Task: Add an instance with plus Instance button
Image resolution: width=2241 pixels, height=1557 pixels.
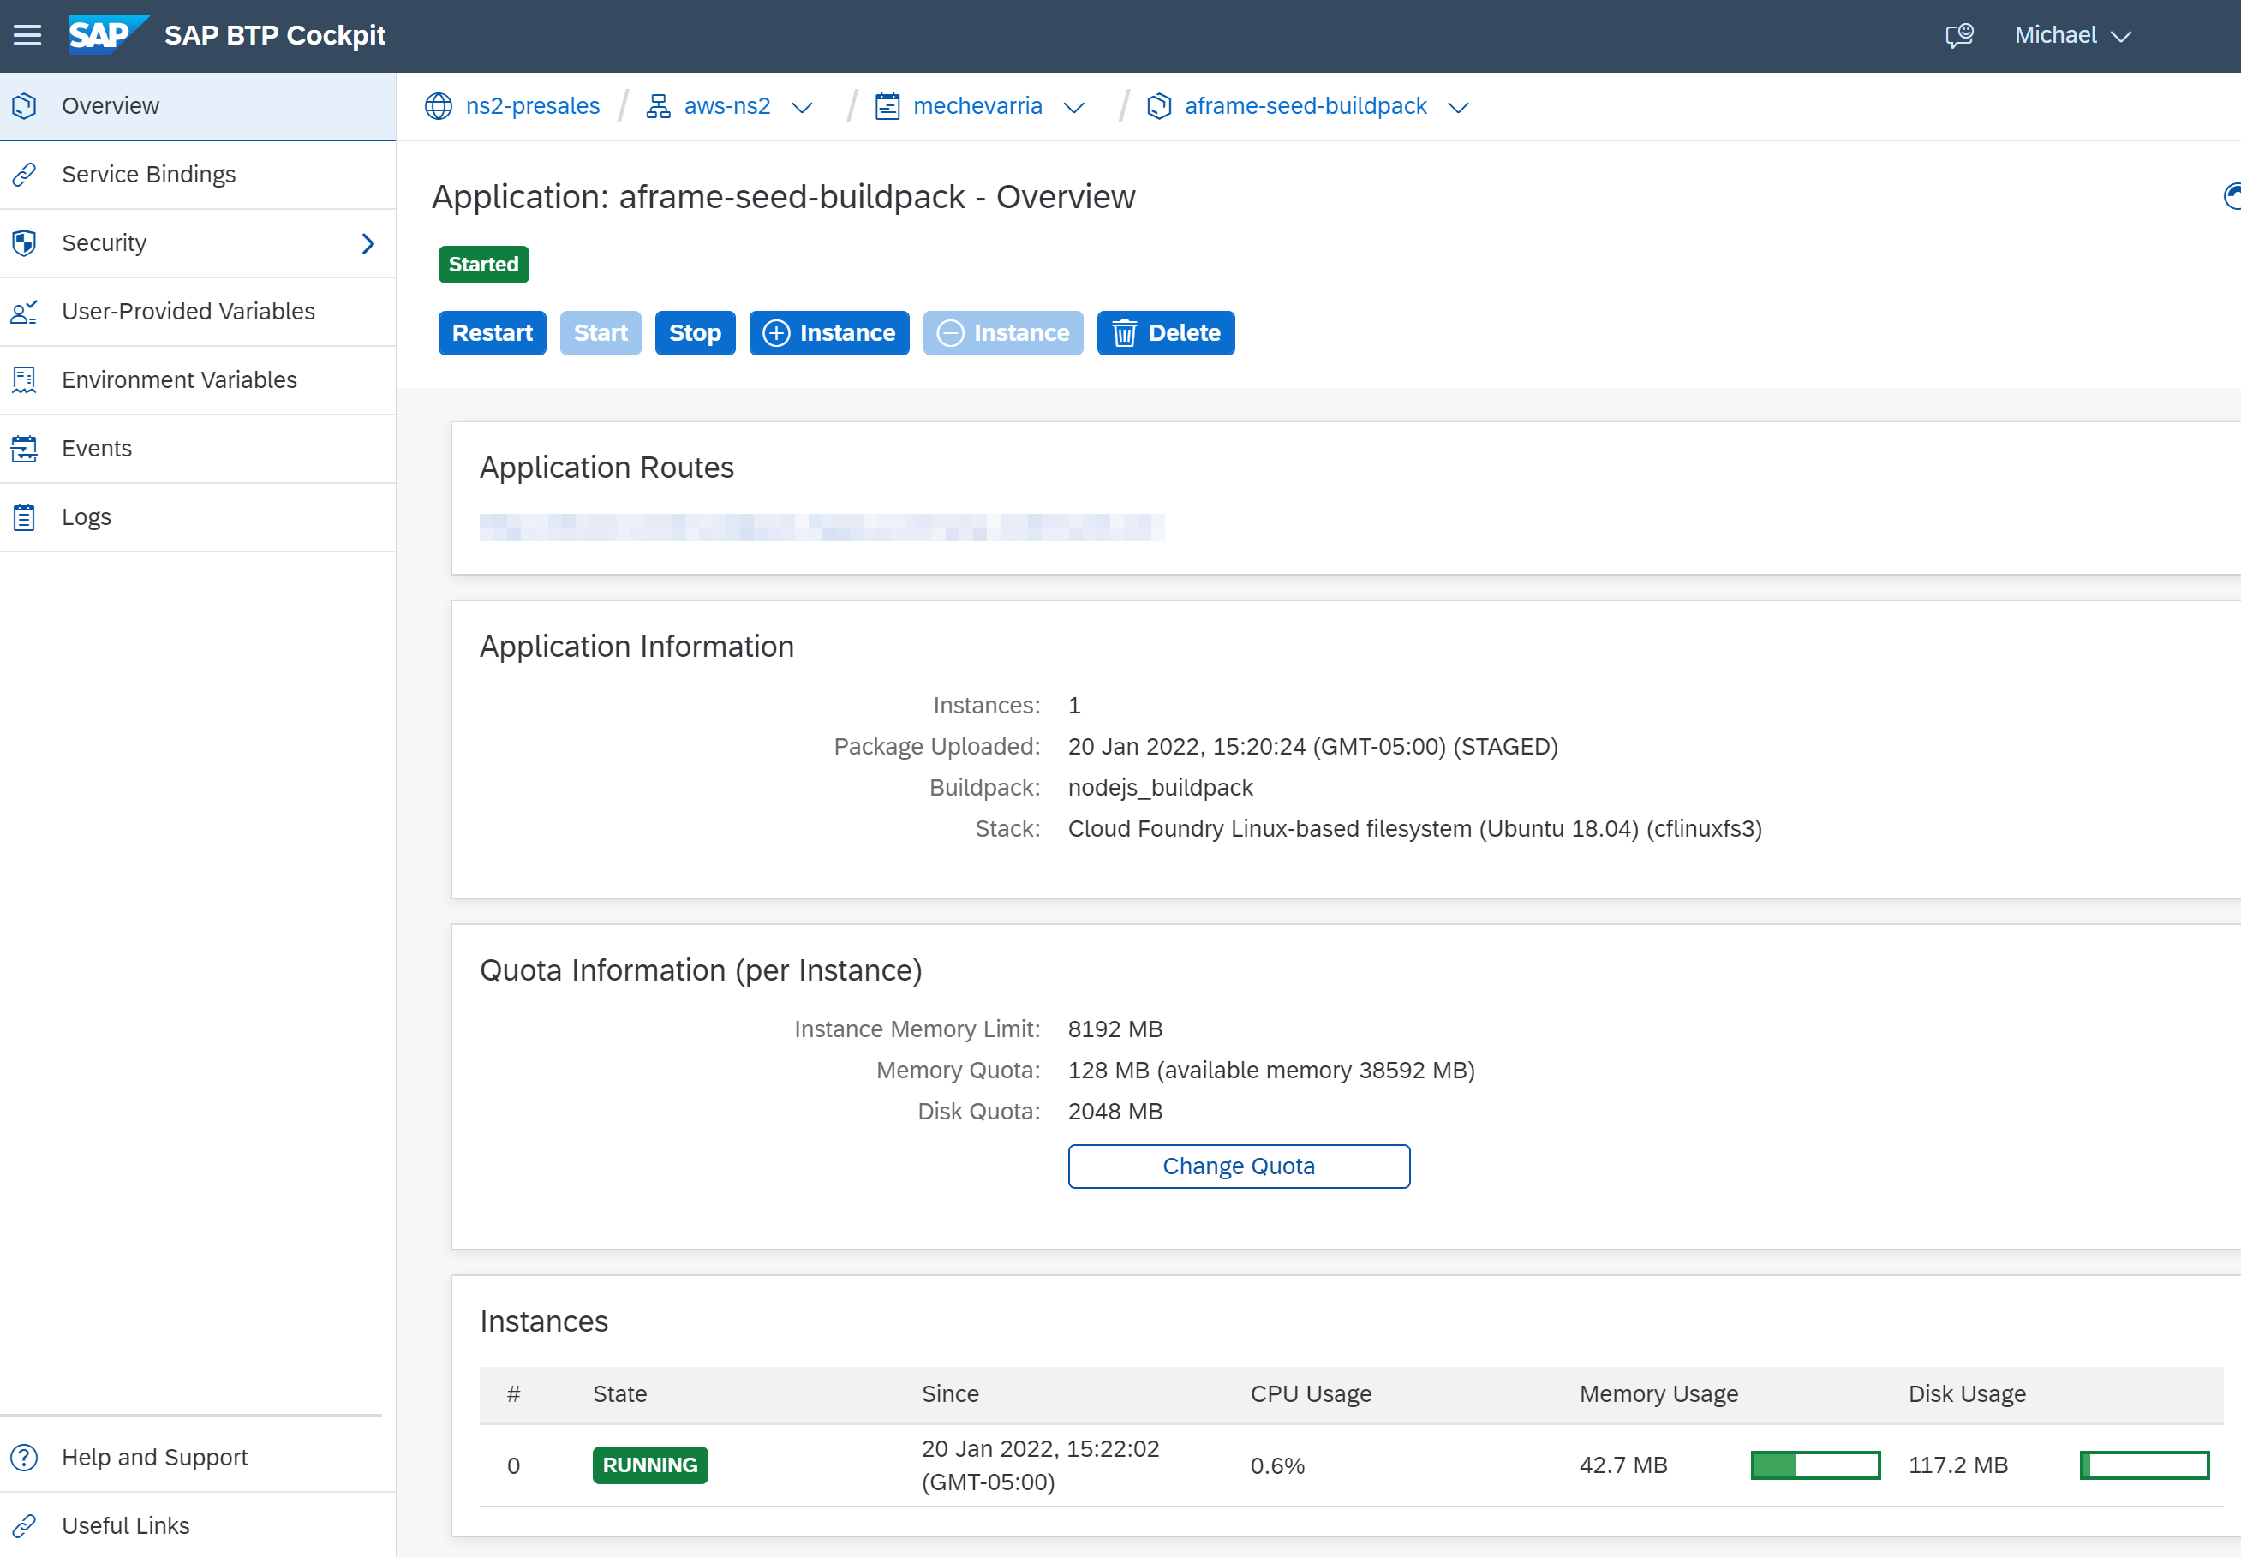Action: [x=828, y=334]
